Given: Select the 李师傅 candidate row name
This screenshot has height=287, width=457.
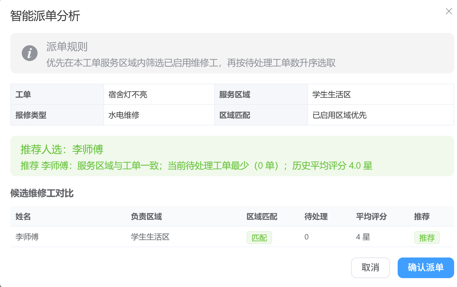Looking at the screenshot, I should click(x=27, y=237).
